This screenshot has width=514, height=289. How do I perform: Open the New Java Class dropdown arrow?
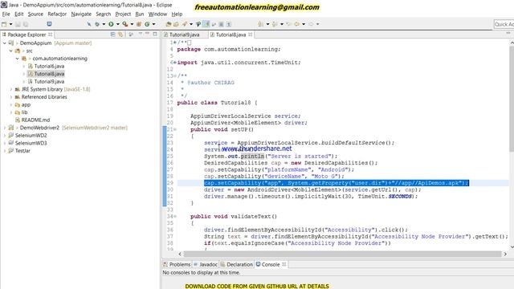tap(153, 24)
